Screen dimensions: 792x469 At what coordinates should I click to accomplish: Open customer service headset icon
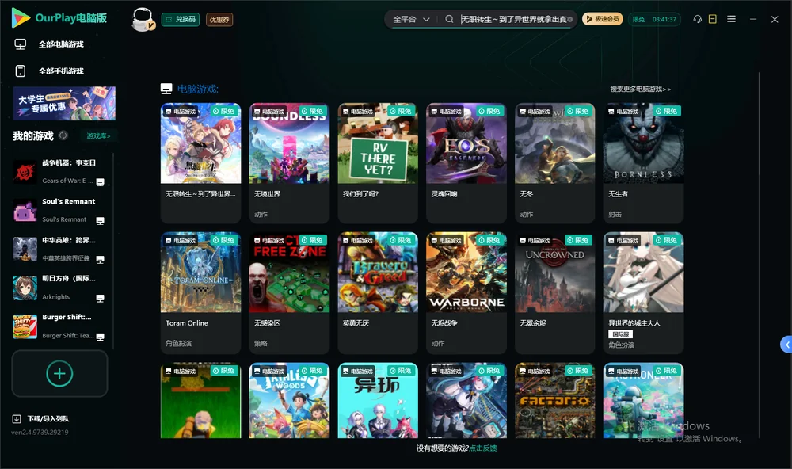[x=697, y=19]
